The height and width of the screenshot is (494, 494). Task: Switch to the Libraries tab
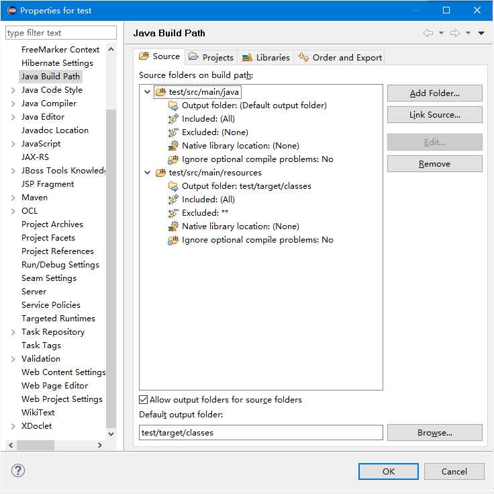[266, 58]
